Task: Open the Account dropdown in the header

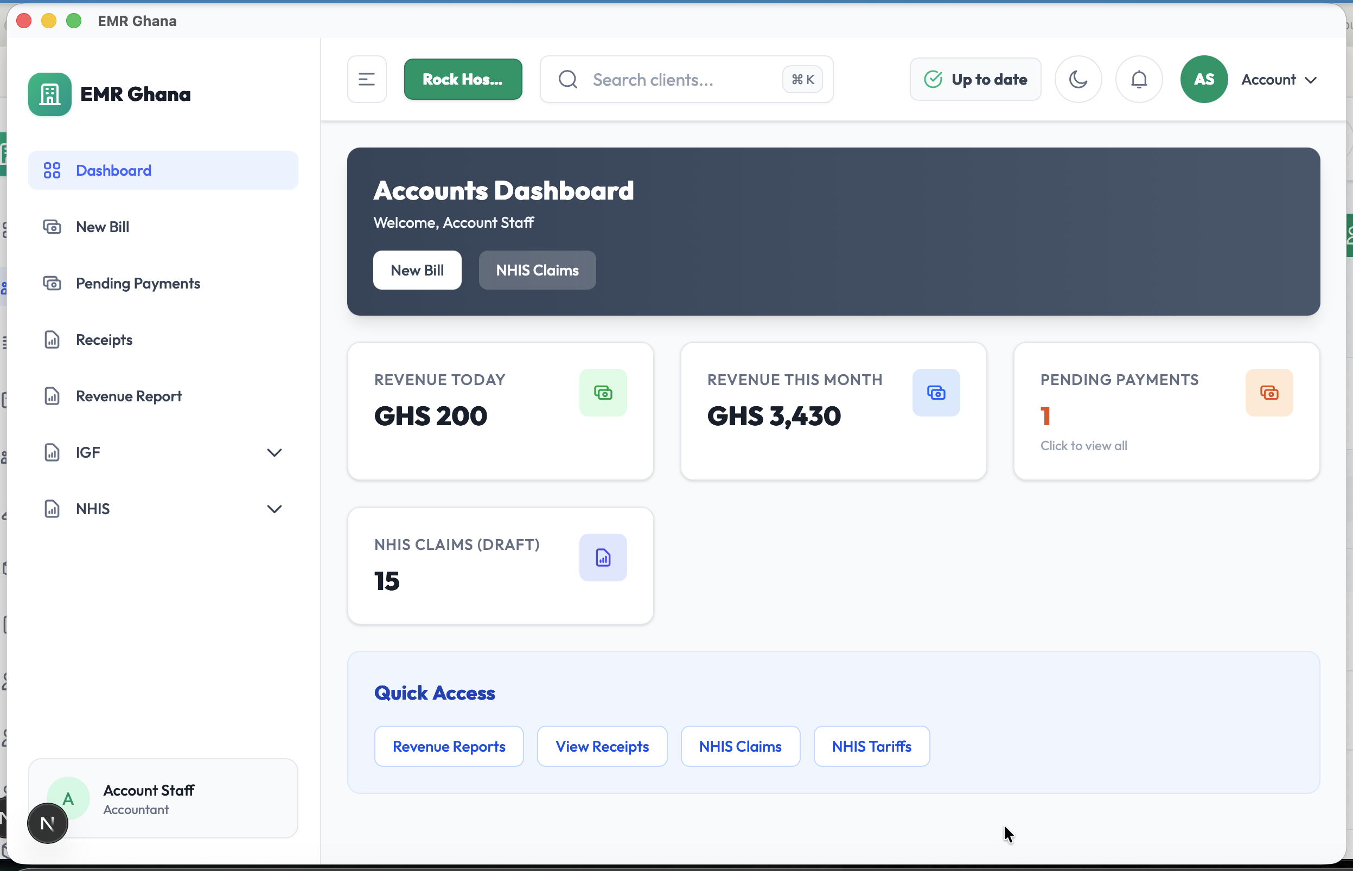Action: [x=1279, y=79]
